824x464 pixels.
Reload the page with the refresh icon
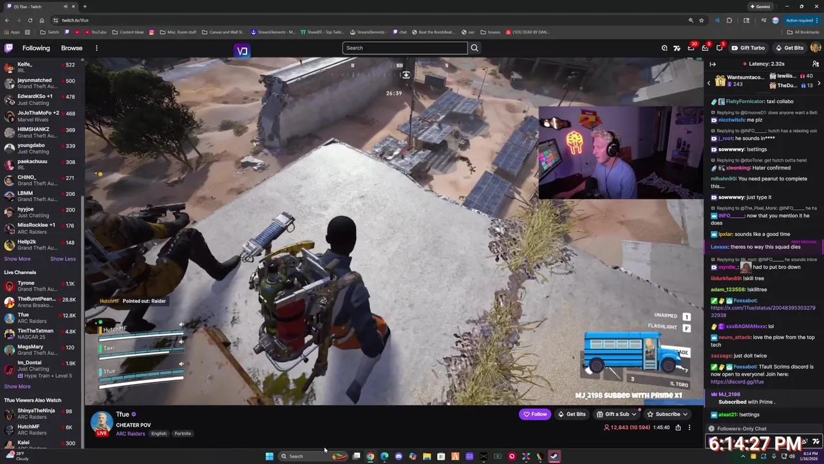point(30,20)
